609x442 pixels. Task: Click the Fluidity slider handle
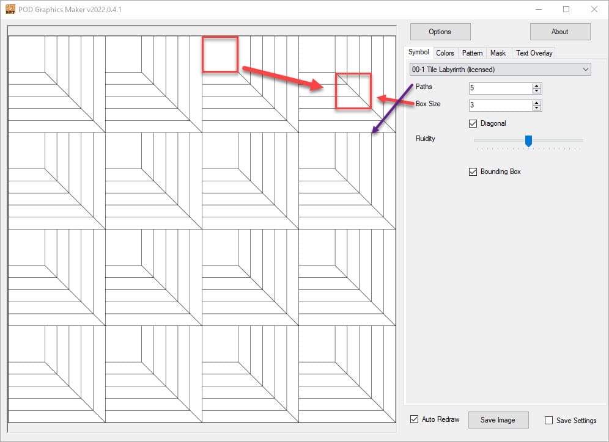point(529,141)
